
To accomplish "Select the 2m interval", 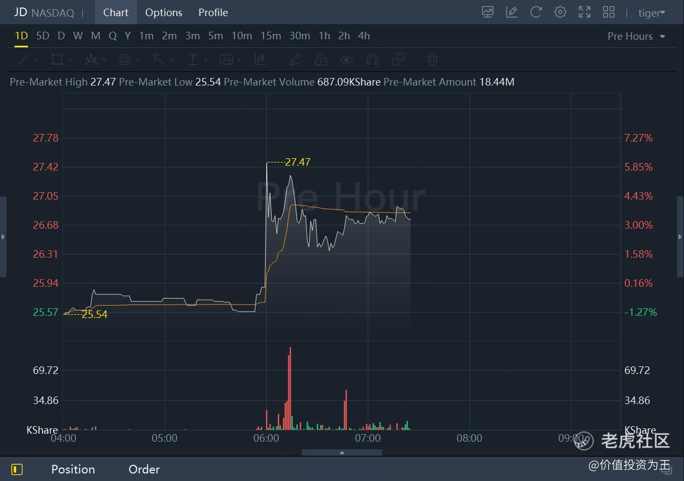I will (169, 36).
